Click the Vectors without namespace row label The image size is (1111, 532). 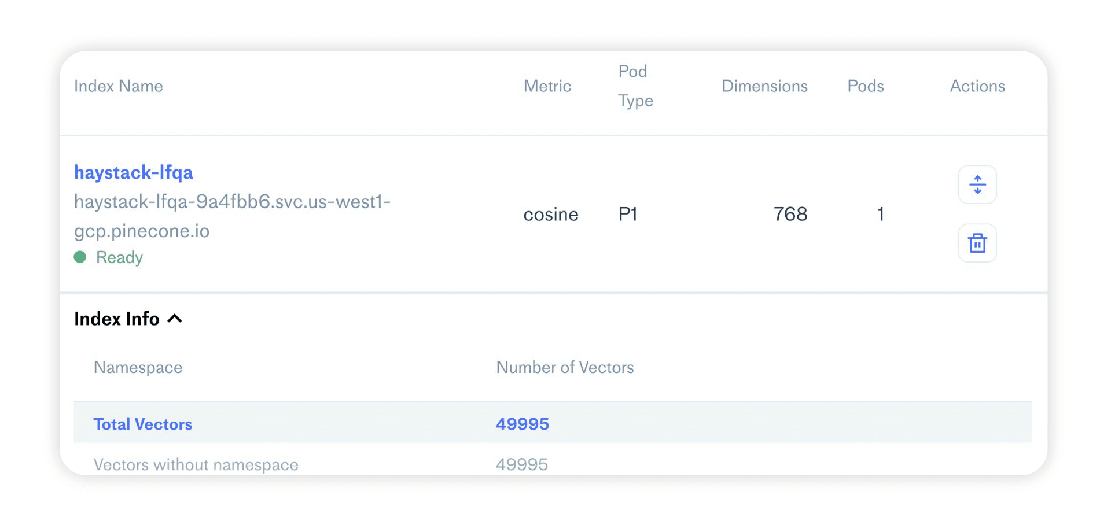196,465
